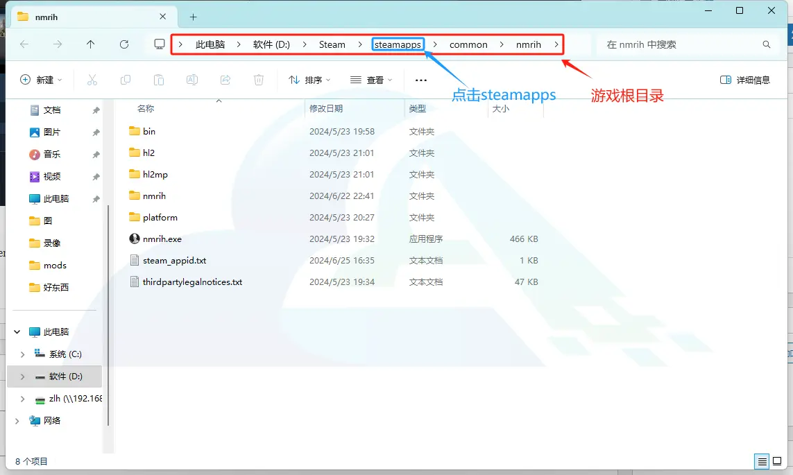
Task: Go back with the Back arrow
Action: (24, 44)
